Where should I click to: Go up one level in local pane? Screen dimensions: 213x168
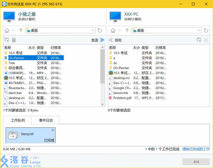click(21, 31)
